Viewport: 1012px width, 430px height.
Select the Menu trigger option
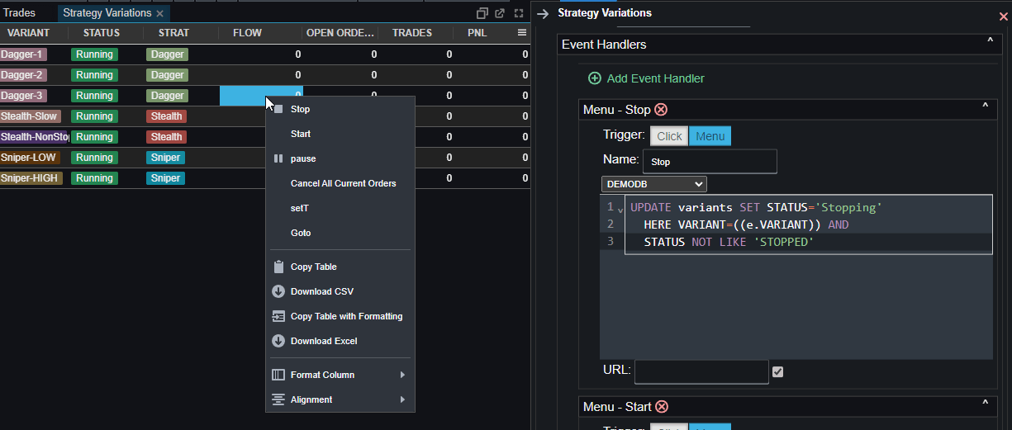(x=710, y=136)
